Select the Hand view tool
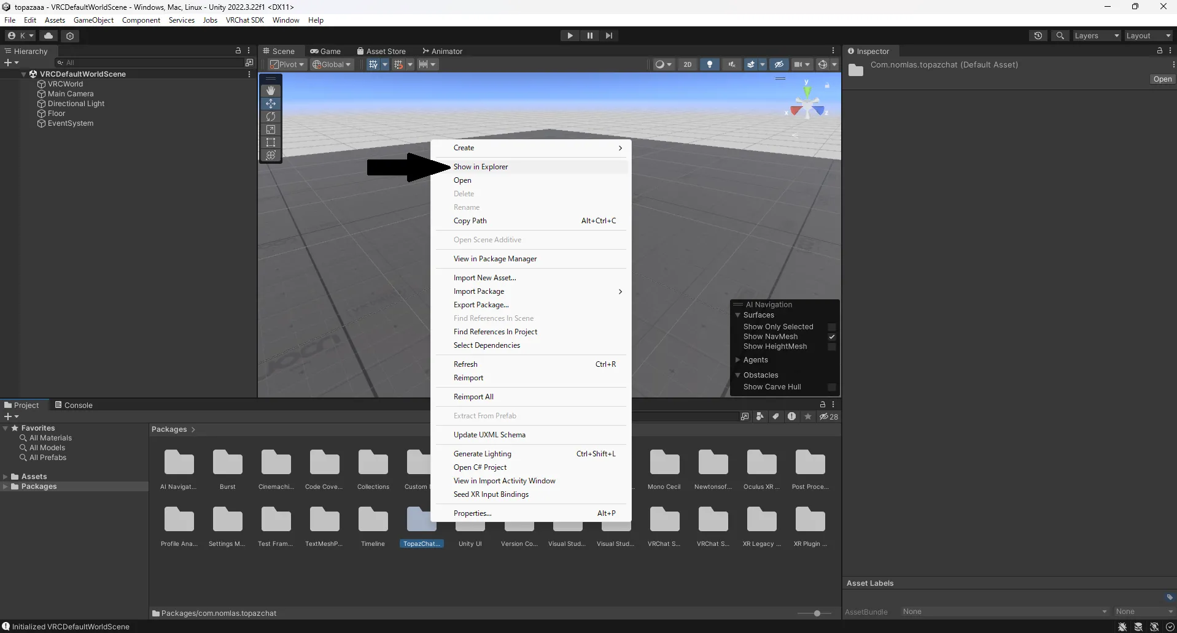The width and height of the screenshot is (1177, 633). 271,91
